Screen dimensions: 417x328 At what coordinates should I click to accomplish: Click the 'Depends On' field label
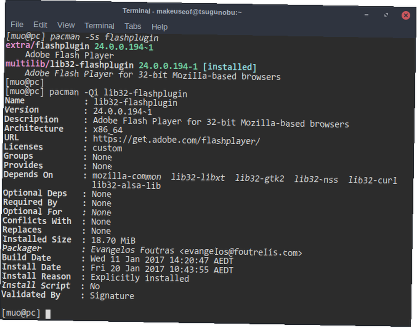28,175
